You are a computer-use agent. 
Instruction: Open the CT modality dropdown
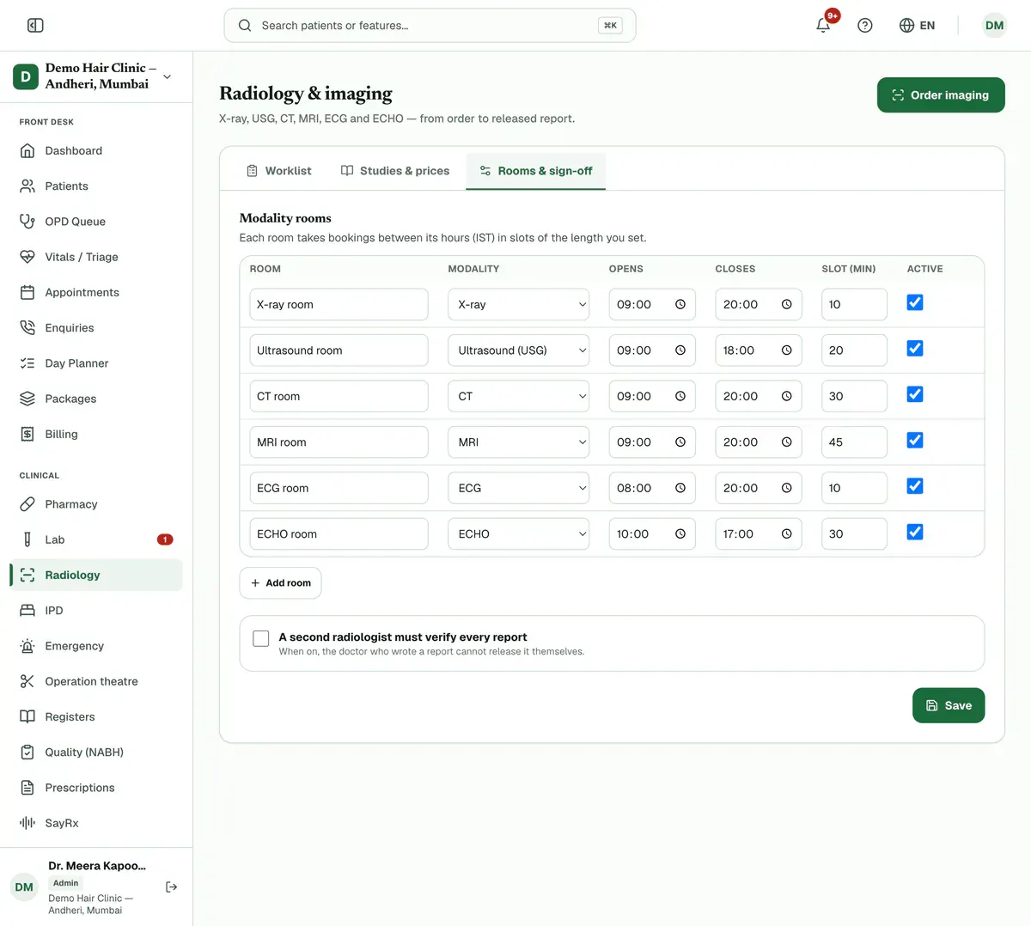(519, 396)
